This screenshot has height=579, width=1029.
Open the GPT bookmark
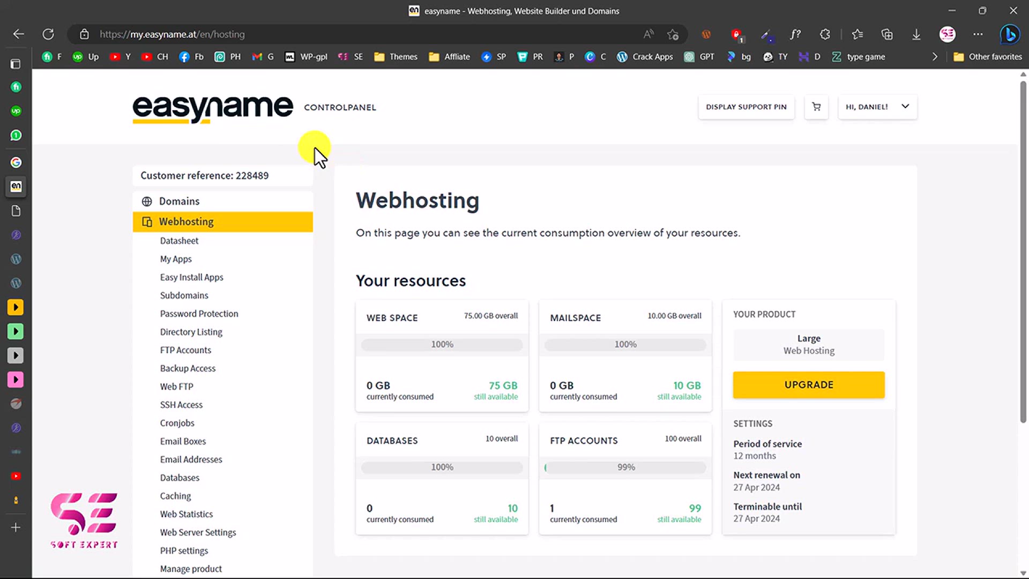(699, 57)
